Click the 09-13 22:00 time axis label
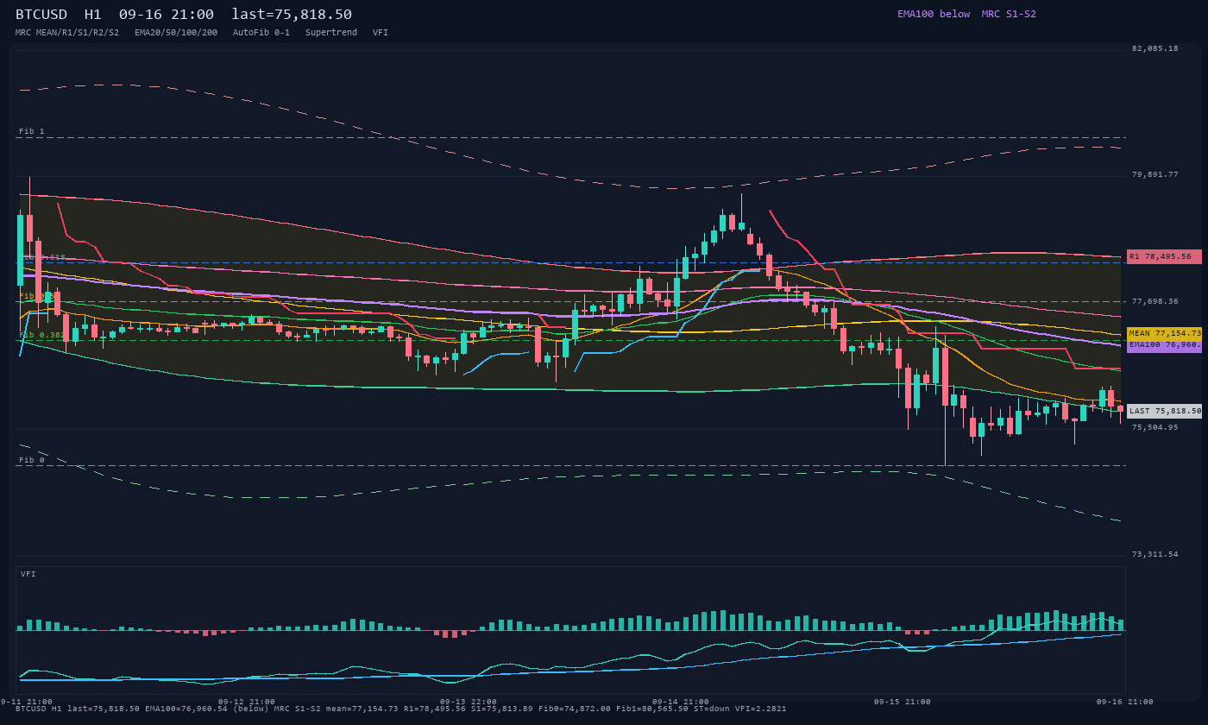Image resolution: width=1208 pixels, height=725 pixels. click(x=469, y=702)
